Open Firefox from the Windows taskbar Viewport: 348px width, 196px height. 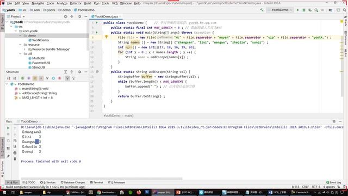139,192
